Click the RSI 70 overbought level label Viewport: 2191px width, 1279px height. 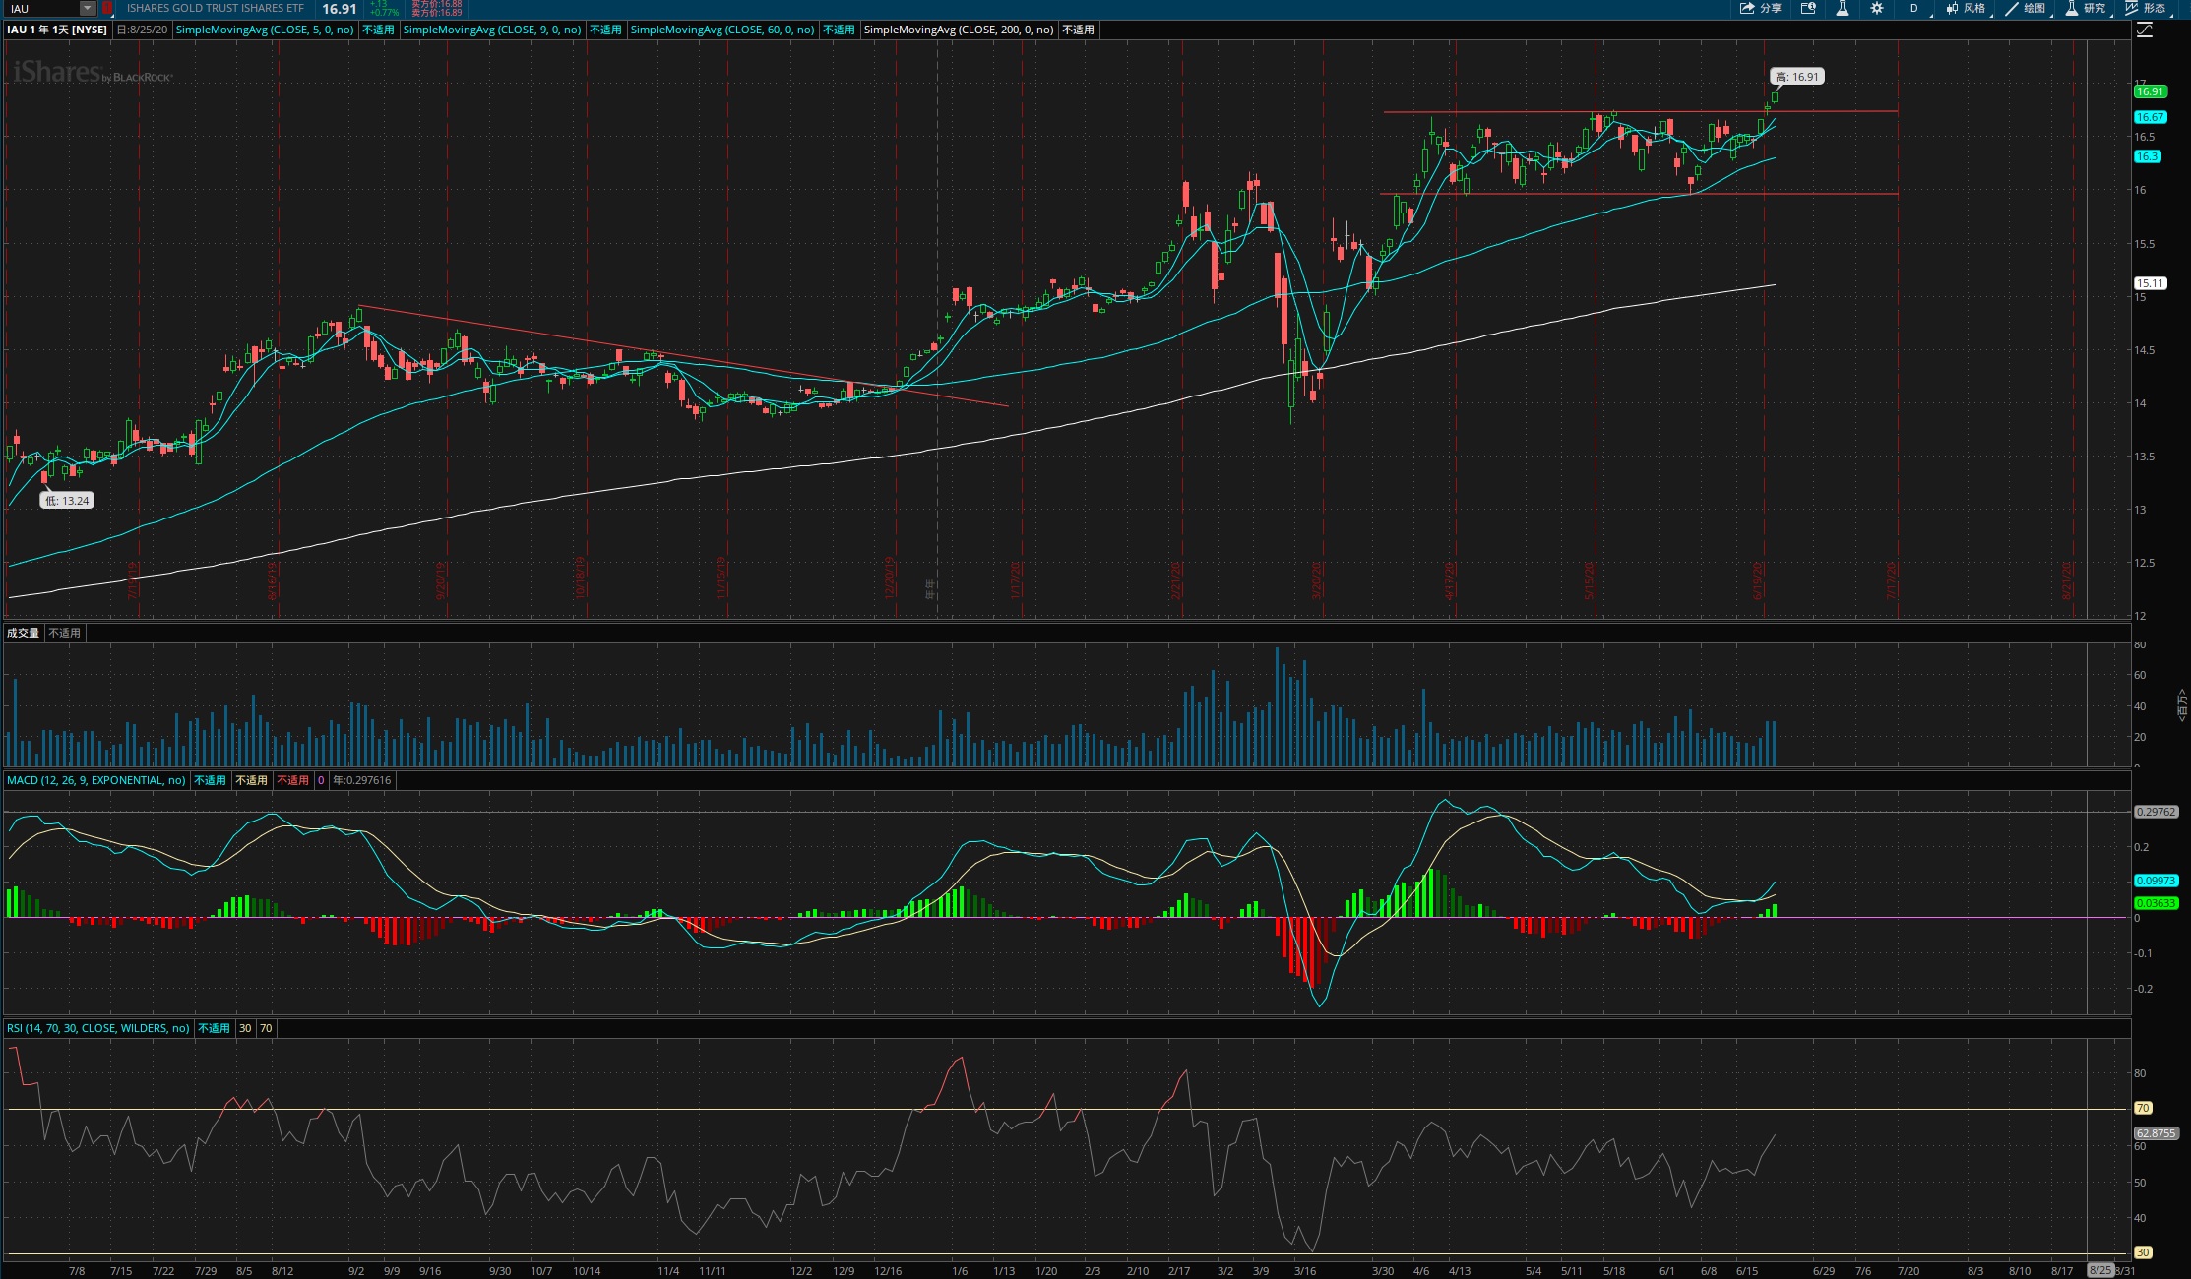pos(266,1028)
